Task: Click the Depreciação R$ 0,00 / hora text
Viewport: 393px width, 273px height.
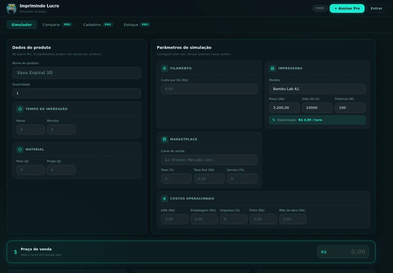Action: 299,120
